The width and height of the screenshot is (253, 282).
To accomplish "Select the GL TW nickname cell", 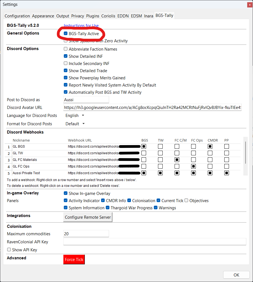I will pos(39,153).
